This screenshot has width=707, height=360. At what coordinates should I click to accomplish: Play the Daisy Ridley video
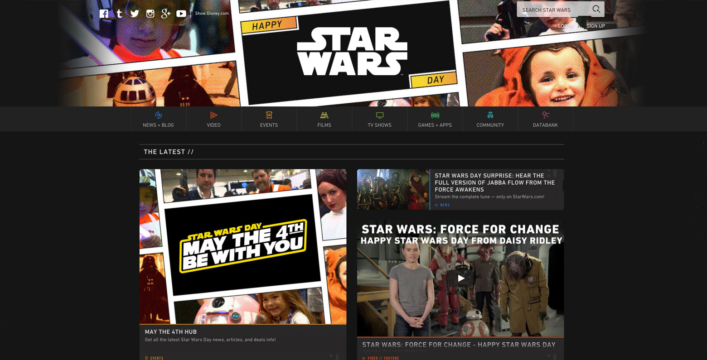461,278
